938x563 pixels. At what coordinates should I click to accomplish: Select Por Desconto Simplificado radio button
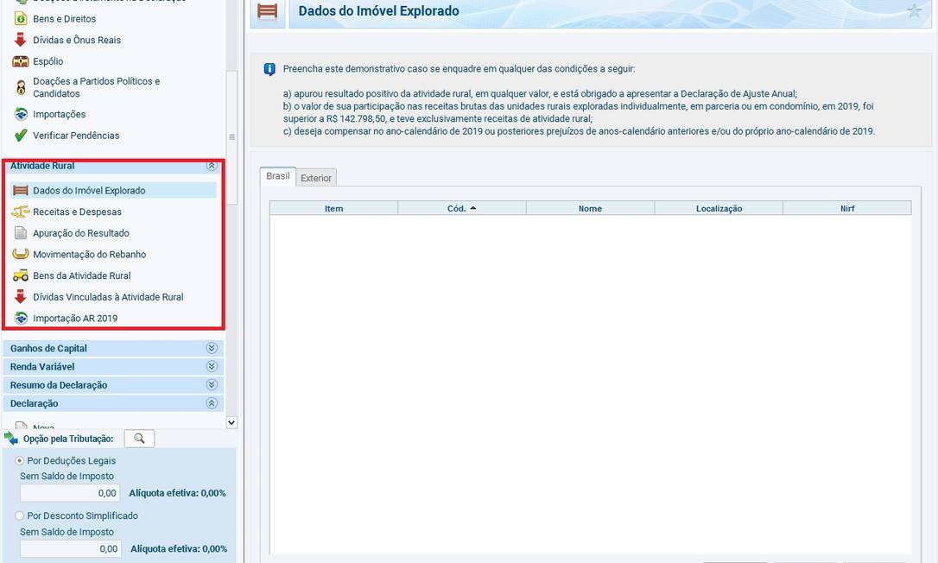[x=21, y=516]
